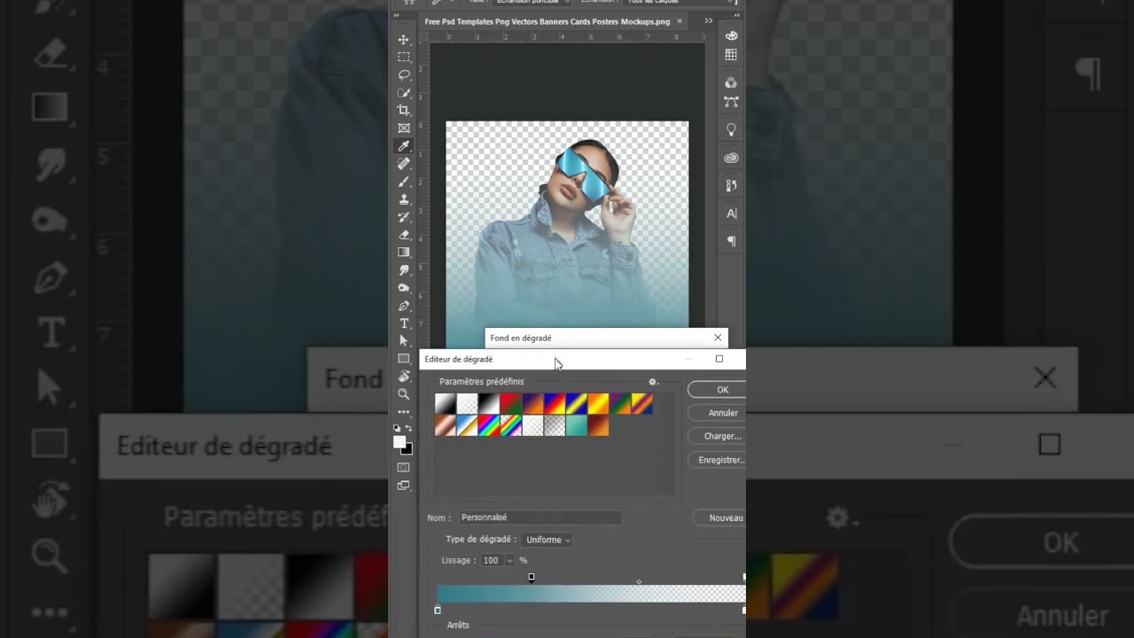This screenshot has width=1134, height=638.
Task: Select the History Brush tool
Action: 404,217
